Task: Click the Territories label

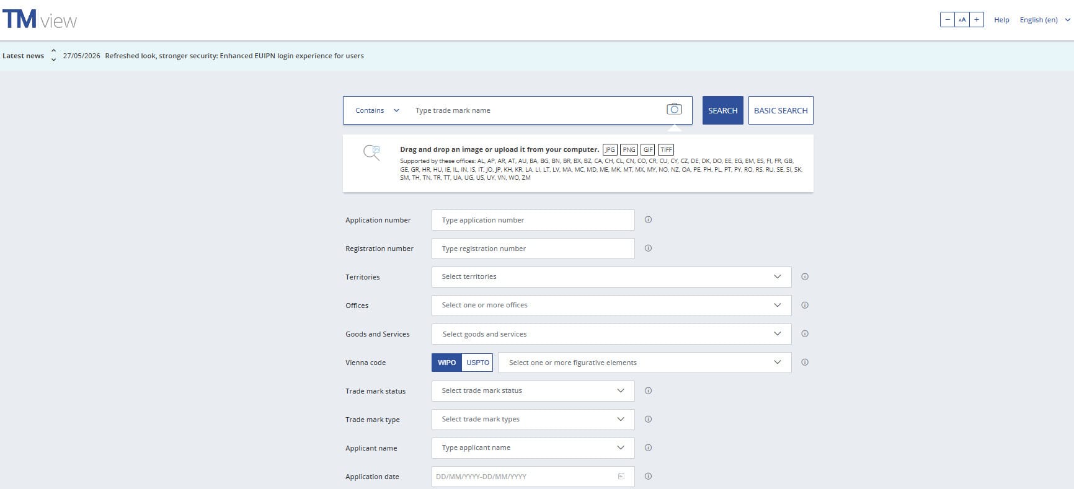Action: point(363,277)
